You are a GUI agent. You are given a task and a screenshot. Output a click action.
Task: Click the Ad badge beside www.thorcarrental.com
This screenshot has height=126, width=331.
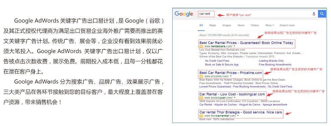201,116
